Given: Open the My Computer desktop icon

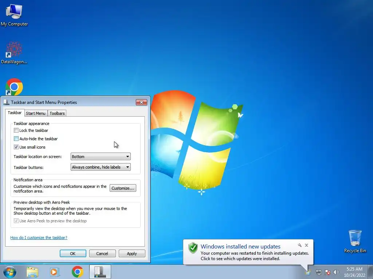Looking at the screenshot, I should pyautogui.click(x=14, y=15).
